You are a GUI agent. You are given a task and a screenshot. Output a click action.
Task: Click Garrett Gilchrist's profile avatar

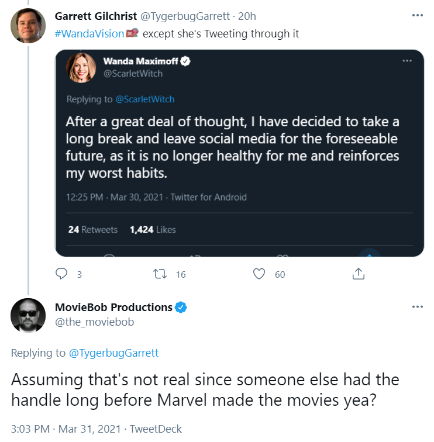click(x=28, y=26)
